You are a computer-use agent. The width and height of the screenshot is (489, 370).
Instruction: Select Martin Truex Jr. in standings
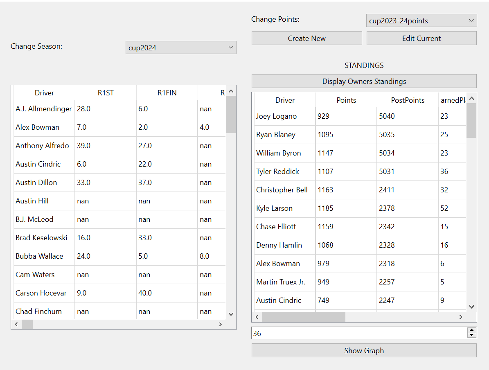[285, 282]
